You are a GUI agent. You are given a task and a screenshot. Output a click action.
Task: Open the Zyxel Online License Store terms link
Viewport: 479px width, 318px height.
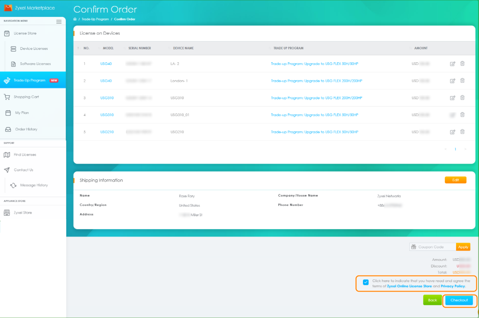[409, 286]
